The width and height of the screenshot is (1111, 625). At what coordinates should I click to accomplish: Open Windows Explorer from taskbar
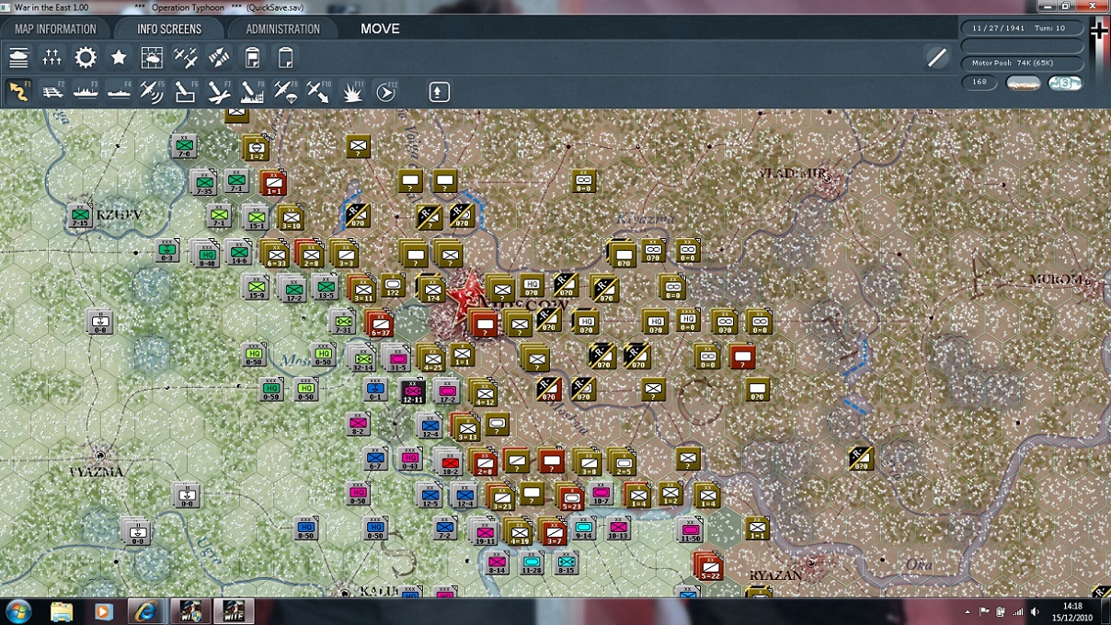tap(62, 611)
